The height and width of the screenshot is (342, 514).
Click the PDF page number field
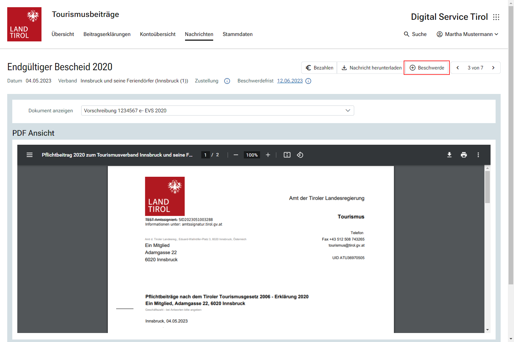click(205, 155)
